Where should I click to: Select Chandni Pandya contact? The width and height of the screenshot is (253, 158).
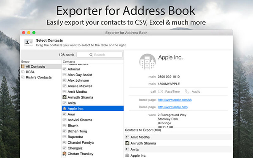coord(93,142)
